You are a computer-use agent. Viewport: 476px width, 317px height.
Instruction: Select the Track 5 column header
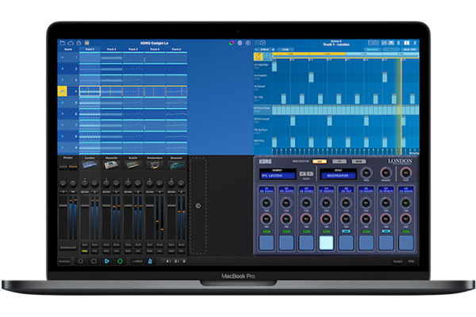pyautogui.click(x=176, y=49)
